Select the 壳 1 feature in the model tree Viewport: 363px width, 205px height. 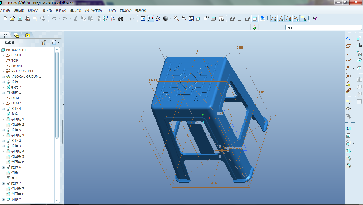coord(14,178)
